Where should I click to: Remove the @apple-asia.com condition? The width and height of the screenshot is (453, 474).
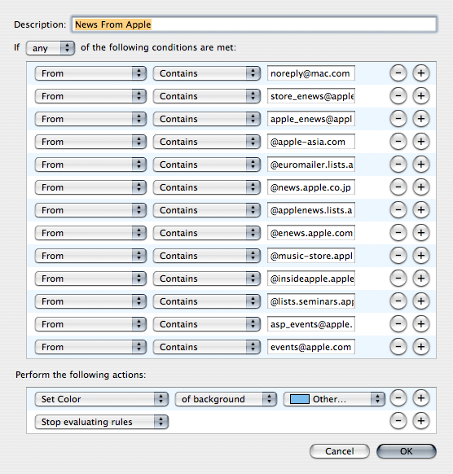click(398, 142)
